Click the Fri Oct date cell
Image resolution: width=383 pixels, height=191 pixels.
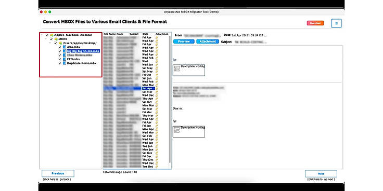(x=147, y=75)
